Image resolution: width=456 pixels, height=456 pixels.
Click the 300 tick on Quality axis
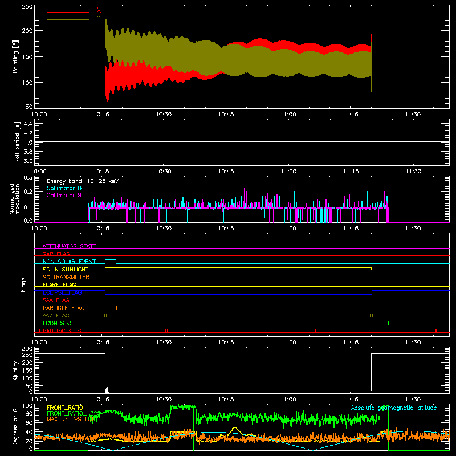[x=27, y=349]
